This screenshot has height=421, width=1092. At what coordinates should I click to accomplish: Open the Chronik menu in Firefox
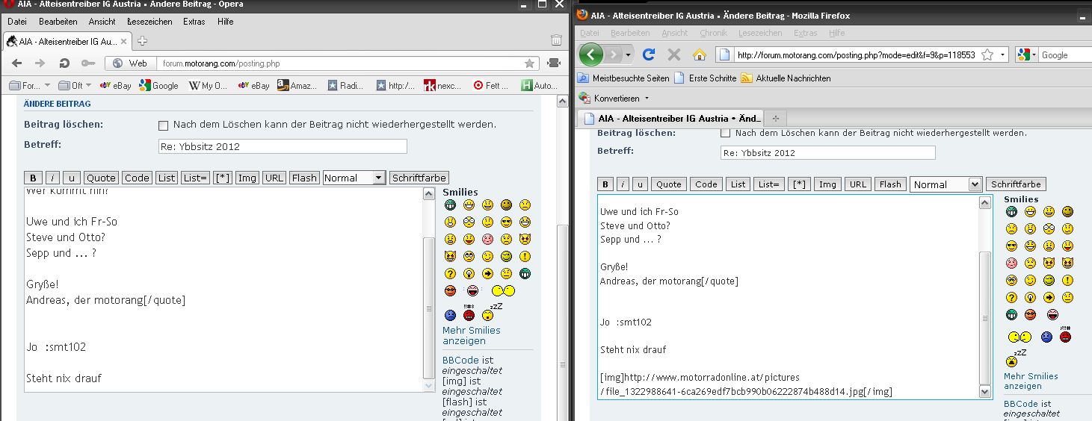click(x=713, y=33)
